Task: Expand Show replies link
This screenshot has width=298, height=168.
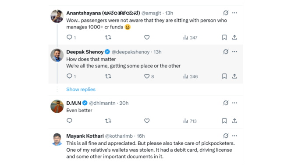Action: click(x=81, y=89)
